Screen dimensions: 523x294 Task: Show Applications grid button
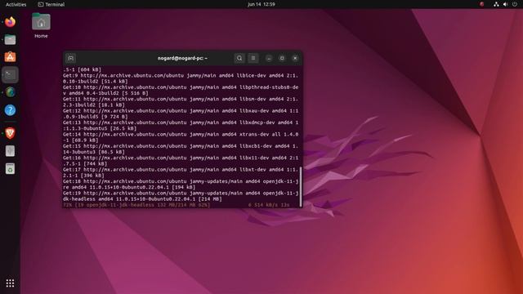[x=10, y=283]
